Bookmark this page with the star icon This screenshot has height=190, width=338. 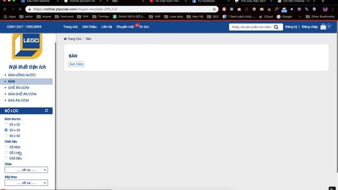pos(214,9)
